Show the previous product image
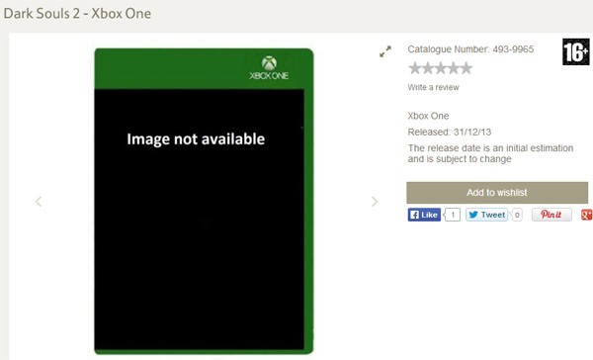Viewport: 593px width, 360px height. click(39, 202)
